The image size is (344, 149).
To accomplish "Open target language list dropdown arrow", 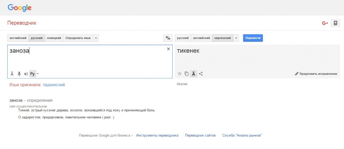I will [236, 38].
